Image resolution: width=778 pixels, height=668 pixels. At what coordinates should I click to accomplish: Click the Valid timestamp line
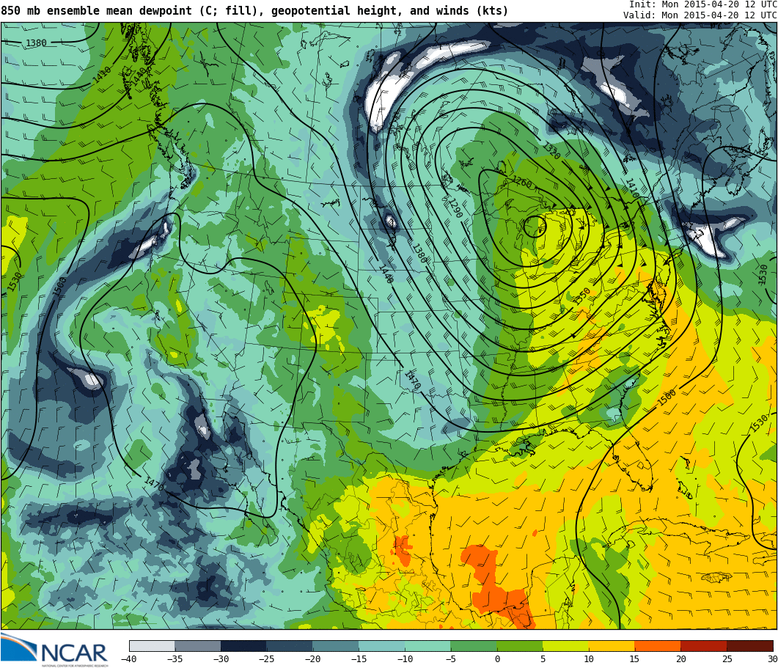click(x=700, y=15)
